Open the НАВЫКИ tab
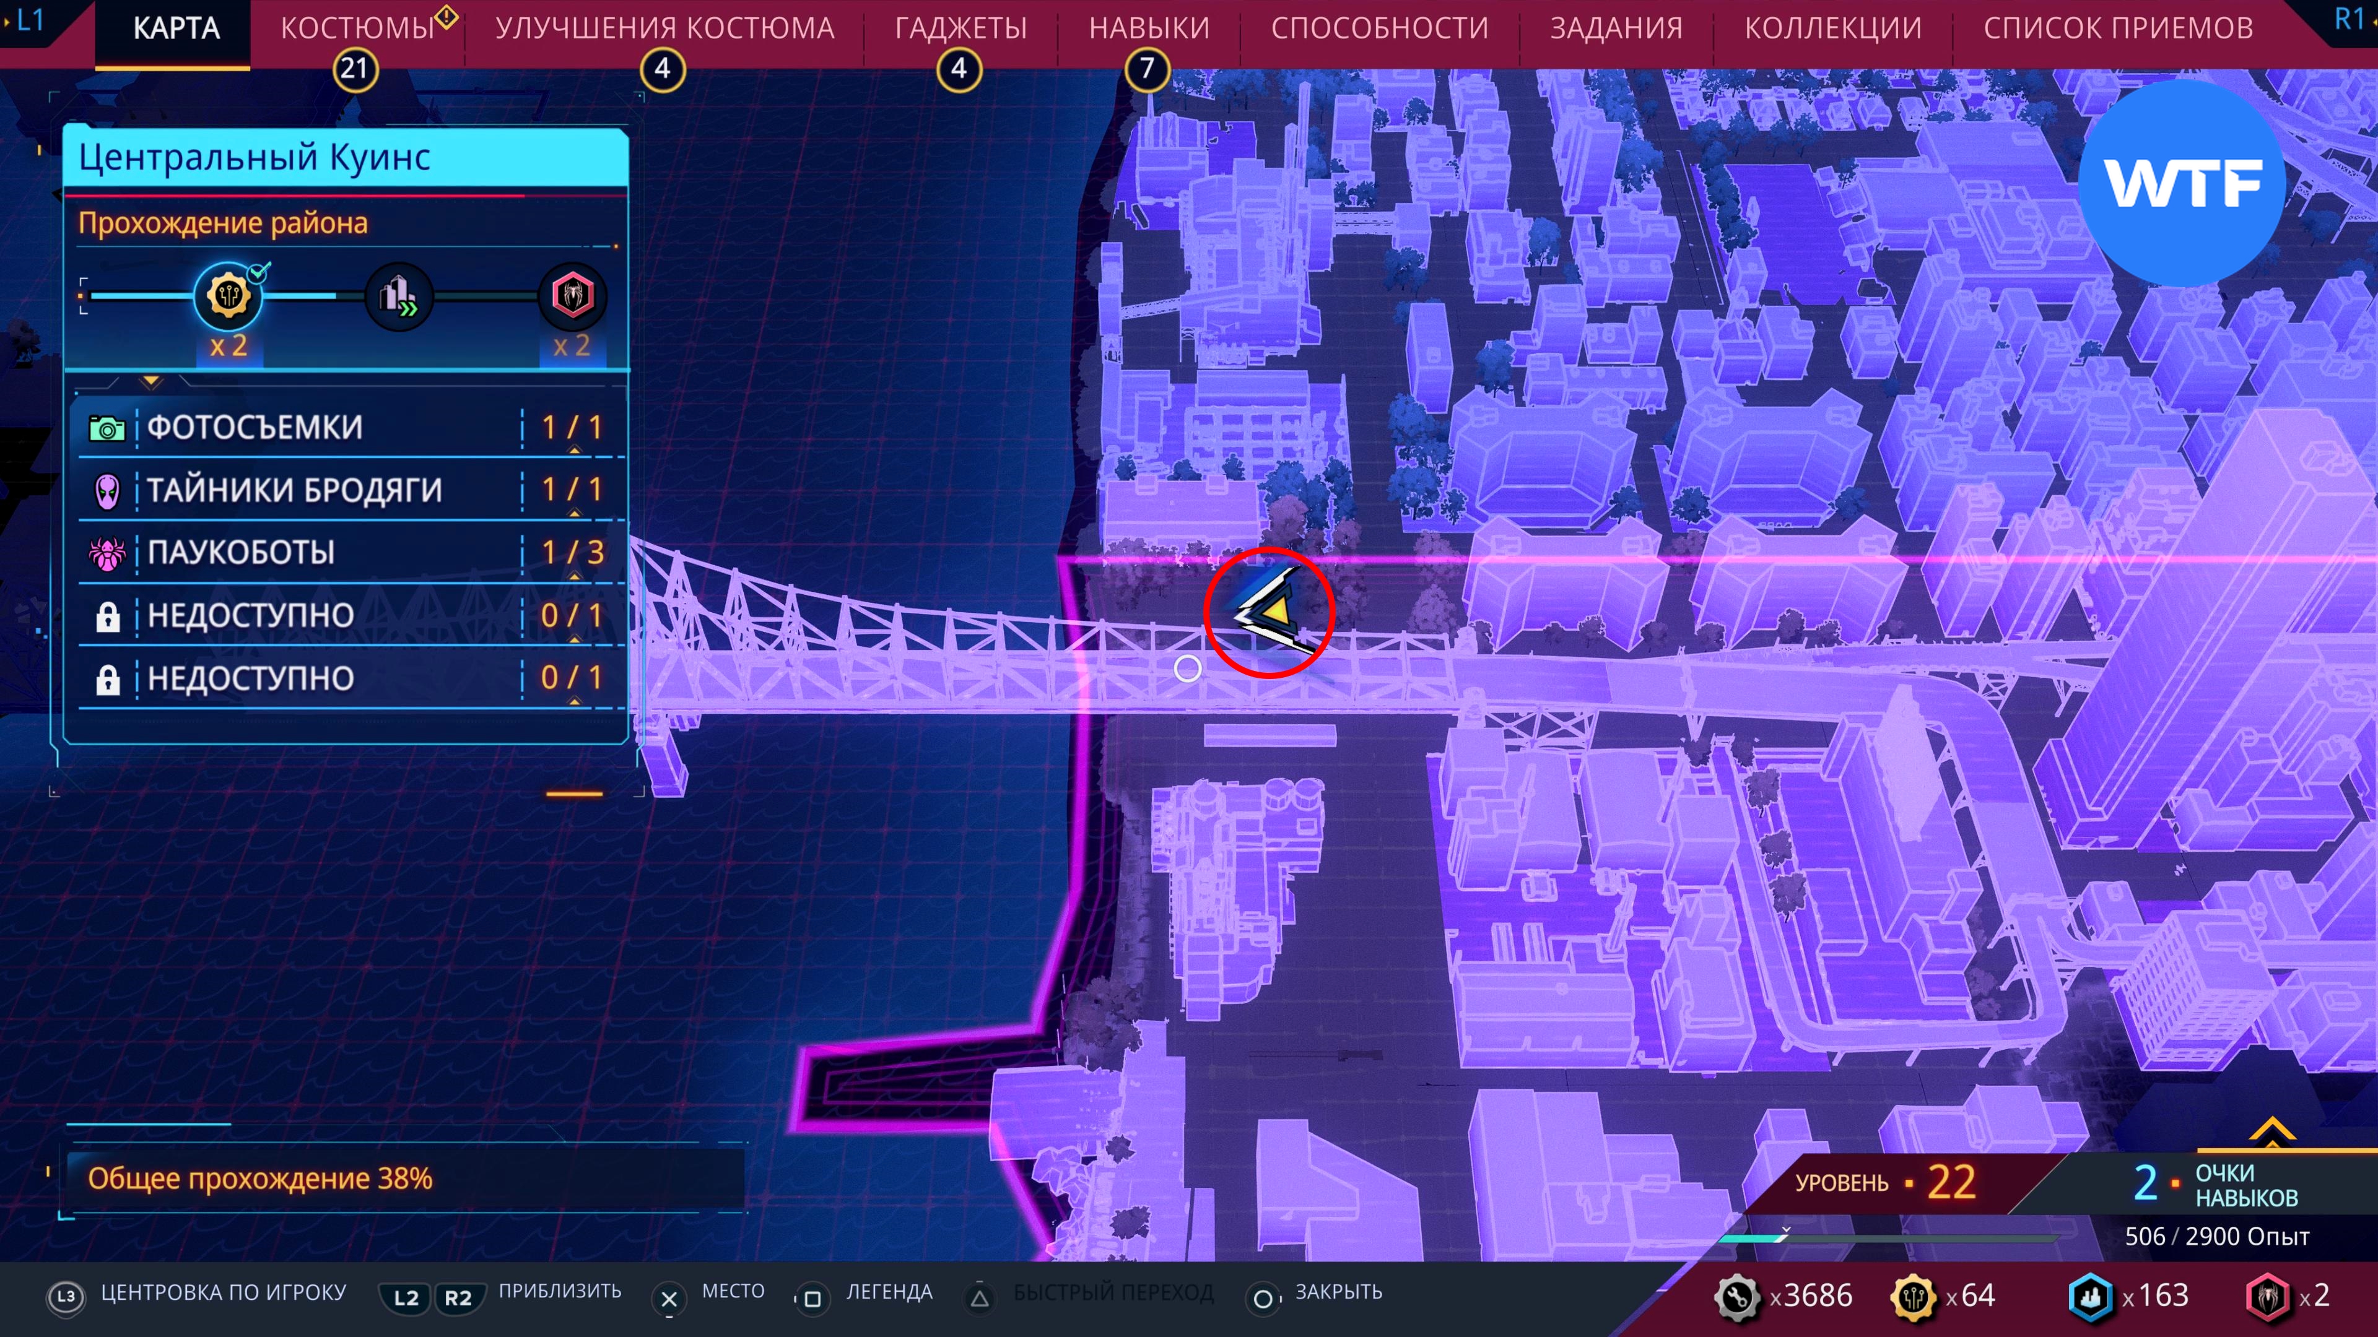 [1148, 28]
